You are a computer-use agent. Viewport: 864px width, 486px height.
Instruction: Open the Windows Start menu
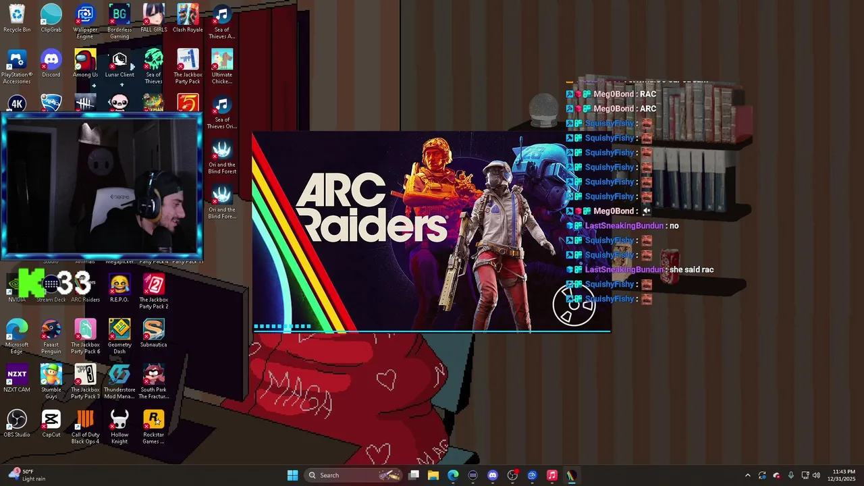point(292,475)
